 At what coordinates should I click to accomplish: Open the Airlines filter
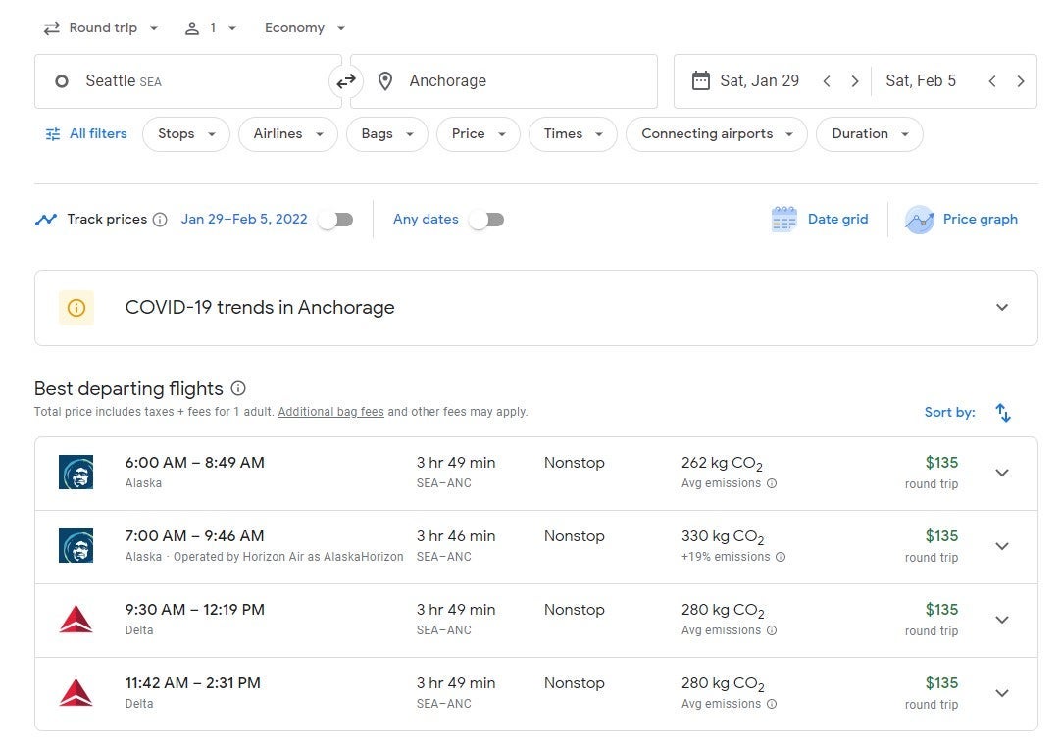pos(287,134)
